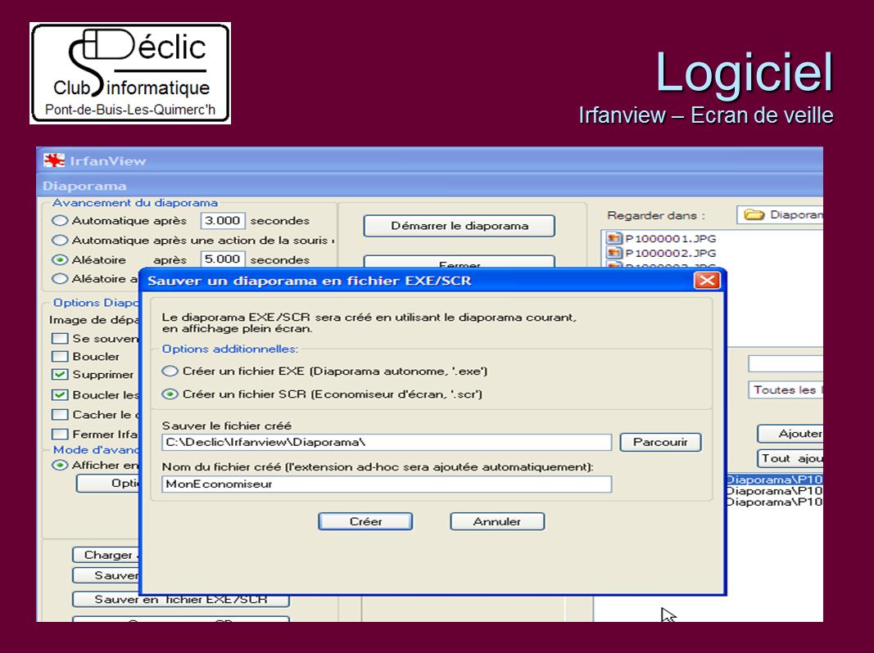
Task: Select the P1000002.JPG file name
Action: tap(671, 254)
